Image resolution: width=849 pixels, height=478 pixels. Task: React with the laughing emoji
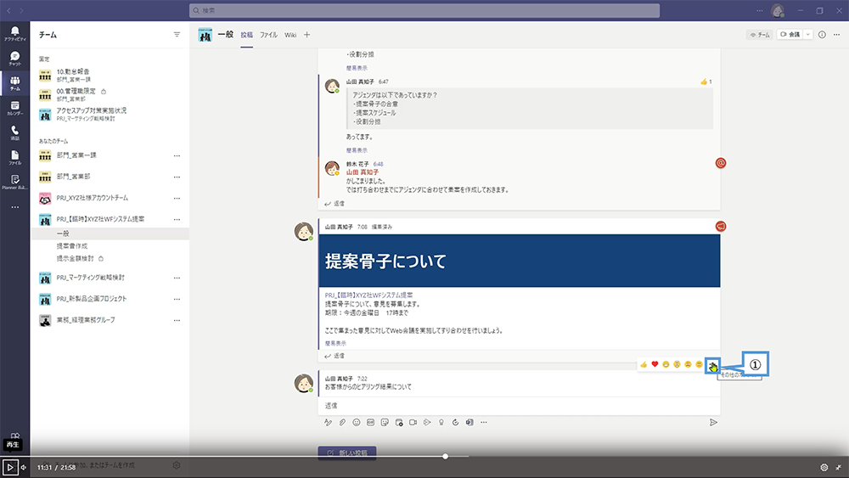pos(666,364)
